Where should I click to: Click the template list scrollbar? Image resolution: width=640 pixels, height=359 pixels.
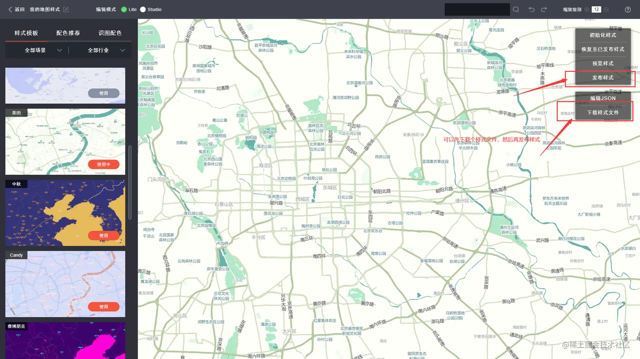(130, 182)
